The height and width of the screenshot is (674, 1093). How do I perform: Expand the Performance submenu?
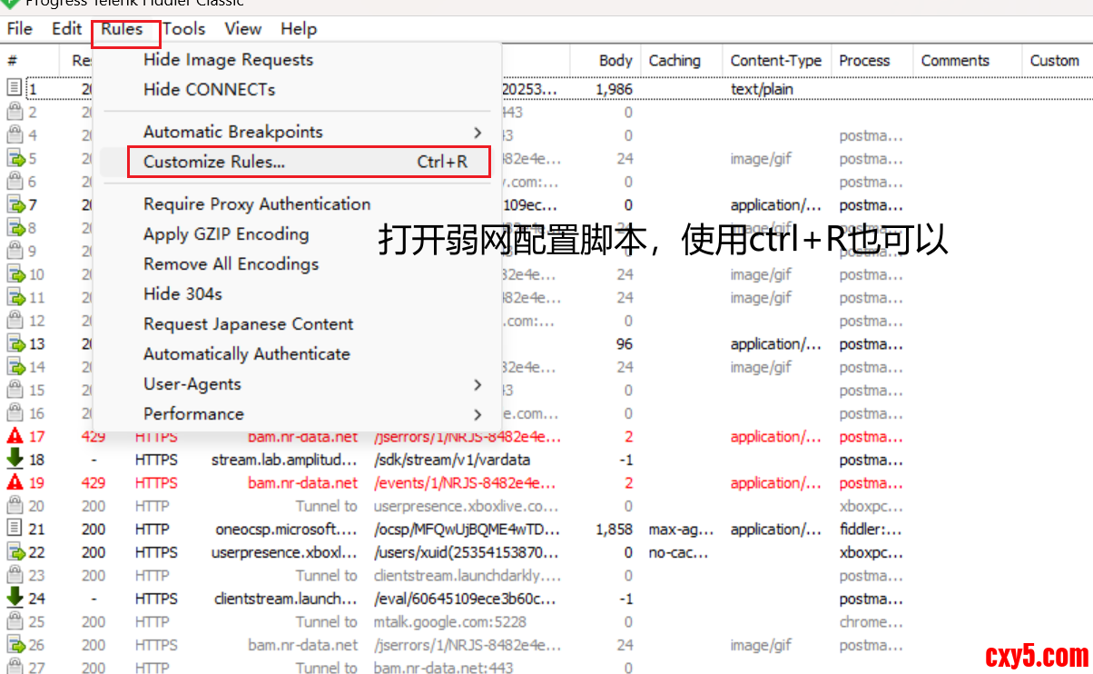click(x=297, y=414)
